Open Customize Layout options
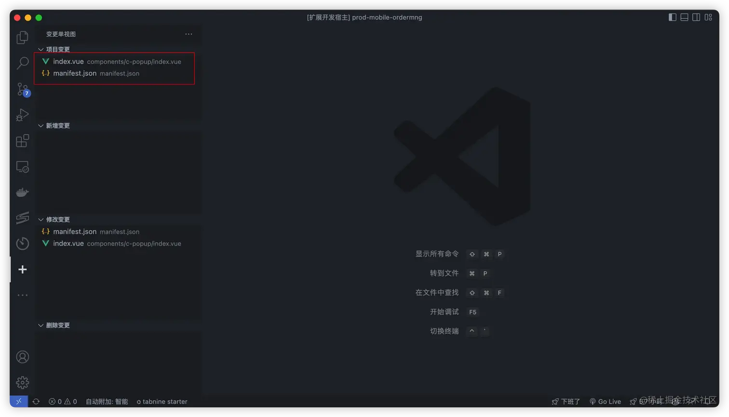This screenshot has width=729, height=417. [708, 17]
